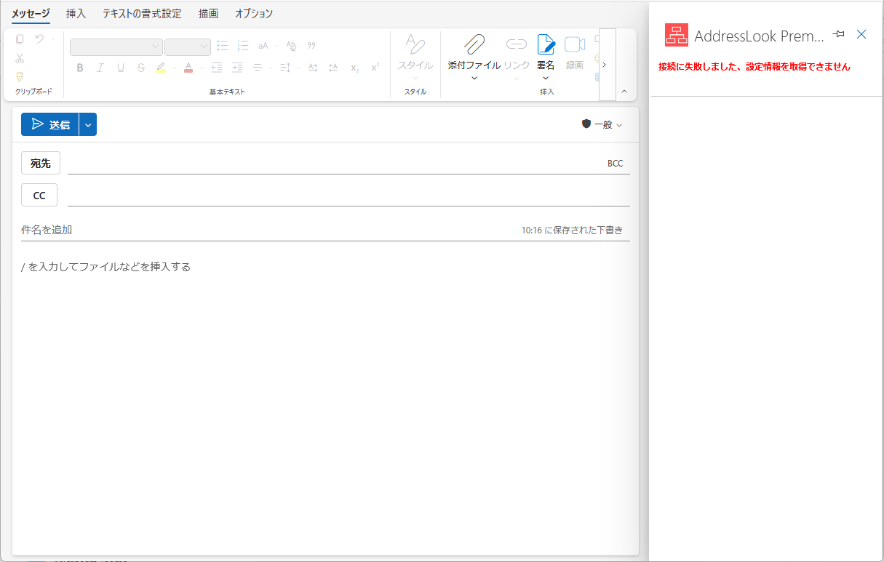Click the 録画 record video icon
884x562 pixels.
click(575, 45)
